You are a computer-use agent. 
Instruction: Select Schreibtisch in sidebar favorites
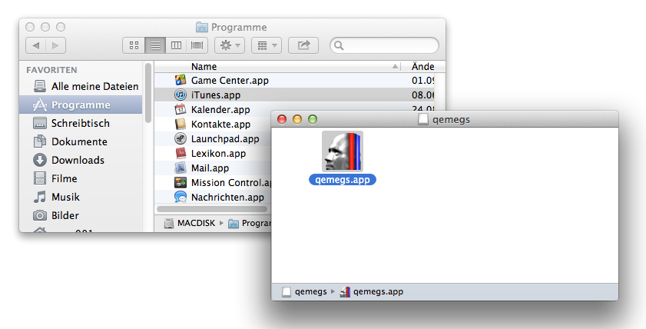[80, 123]
